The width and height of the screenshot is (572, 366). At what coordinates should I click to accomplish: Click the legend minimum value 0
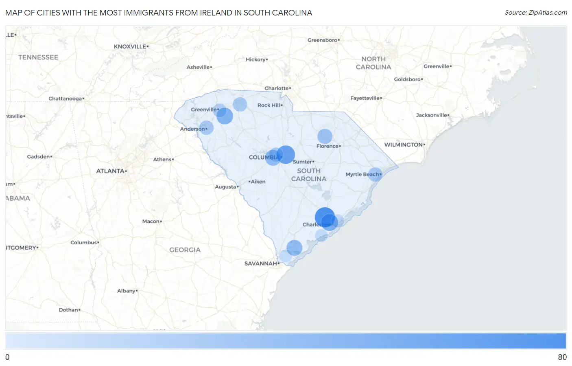[x=7, y=357]
